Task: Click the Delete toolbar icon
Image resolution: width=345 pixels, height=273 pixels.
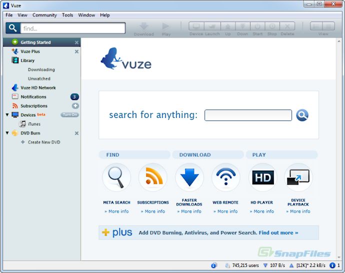Action: 287,26
